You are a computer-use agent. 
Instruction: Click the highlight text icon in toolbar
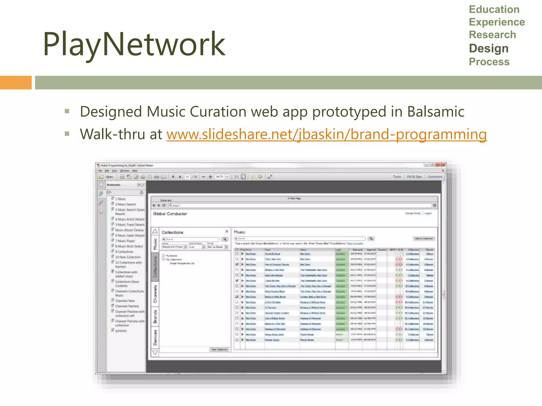point(260,177)
